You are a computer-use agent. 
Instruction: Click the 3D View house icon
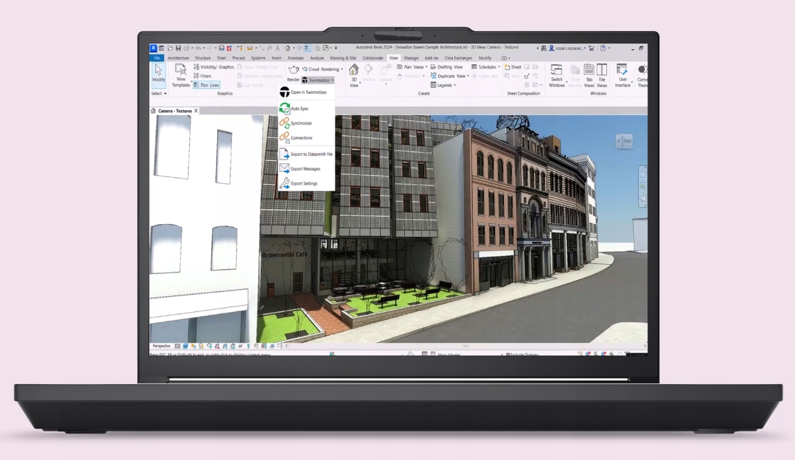pos(354,70)
